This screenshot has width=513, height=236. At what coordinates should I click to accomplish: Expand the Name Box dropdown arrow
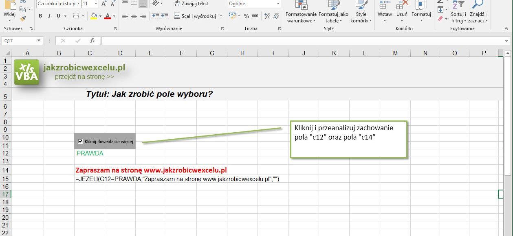coord(39,41)
